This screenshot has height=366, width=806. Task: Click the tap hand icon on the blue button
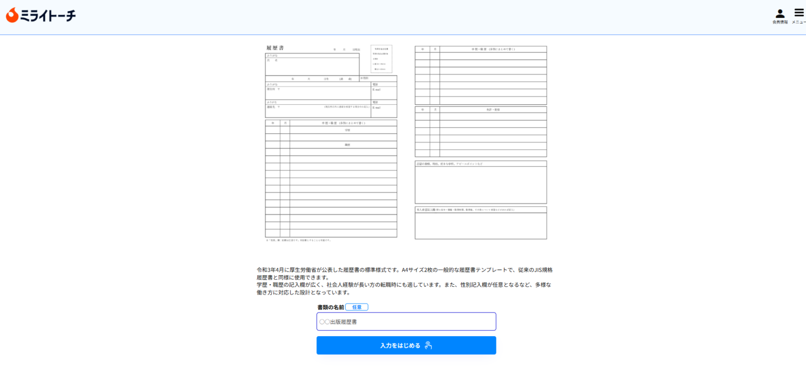tap(428, 346)
